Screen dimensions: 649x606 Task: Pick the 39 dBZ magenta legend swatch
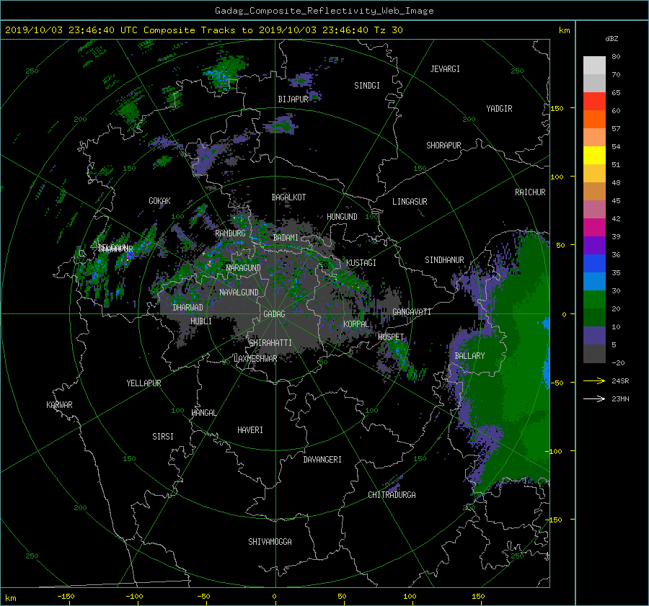point(594,227)
